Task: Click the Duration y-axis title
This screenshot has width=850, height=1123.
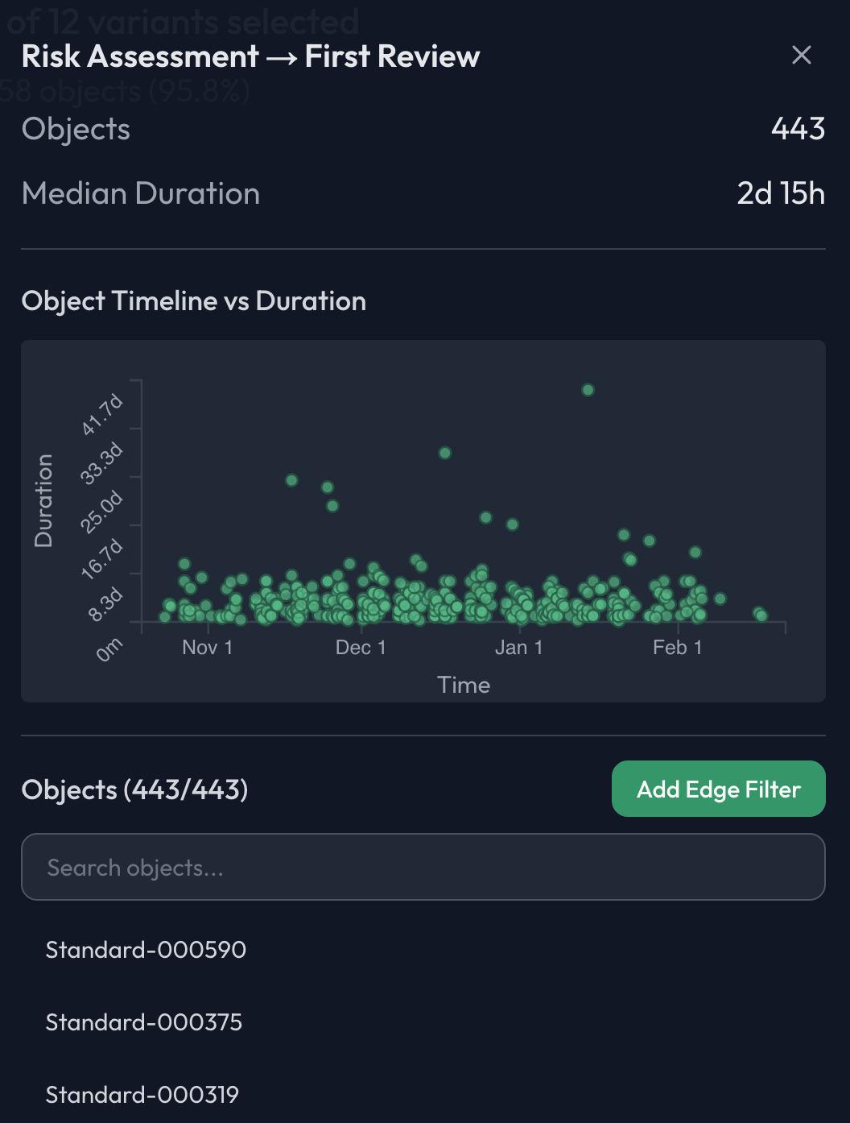Action: tap(43, 501)
